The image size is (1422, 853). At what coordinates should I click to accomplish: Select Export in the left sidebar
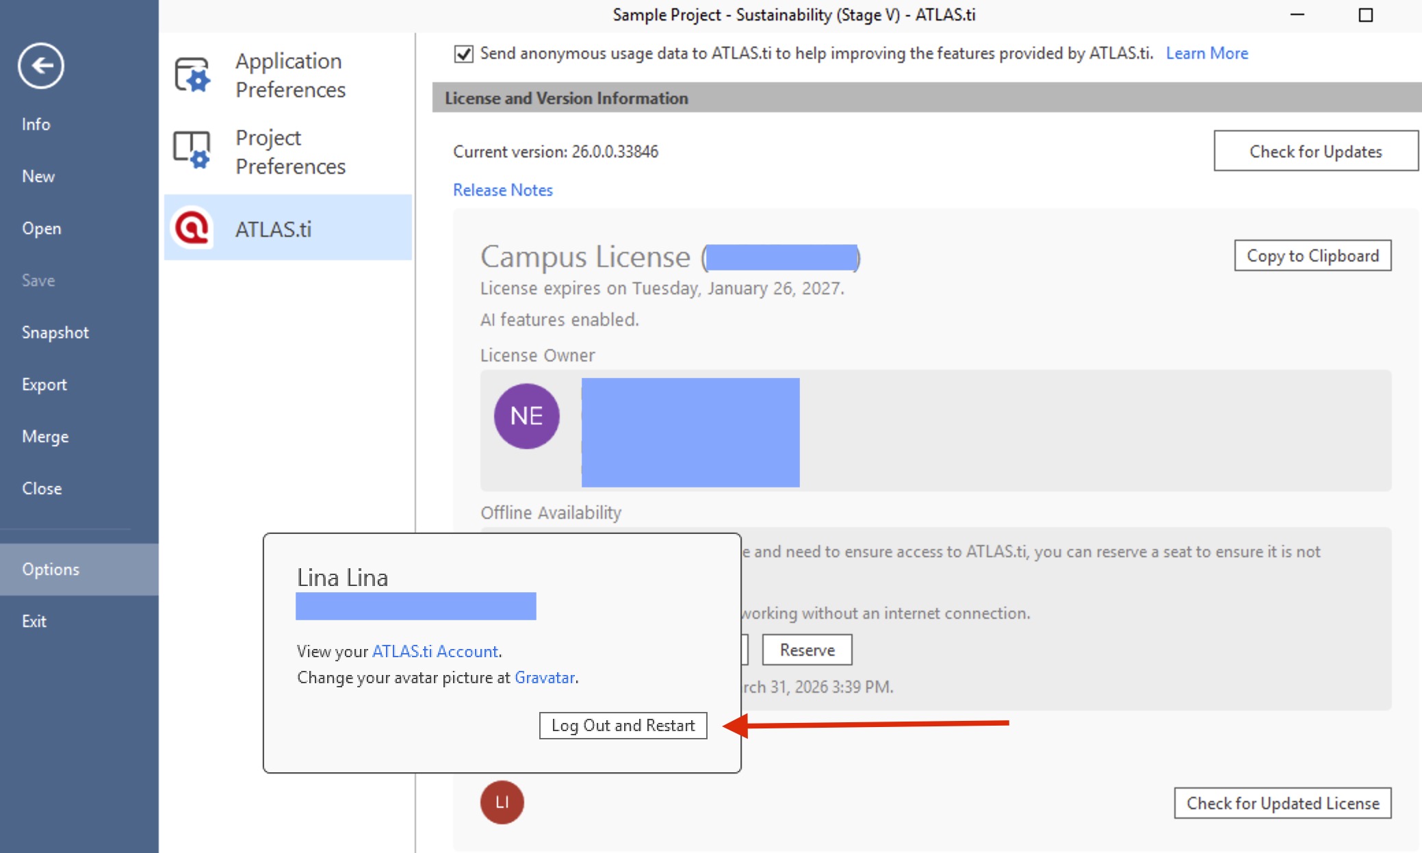click(x=44, y=384)
